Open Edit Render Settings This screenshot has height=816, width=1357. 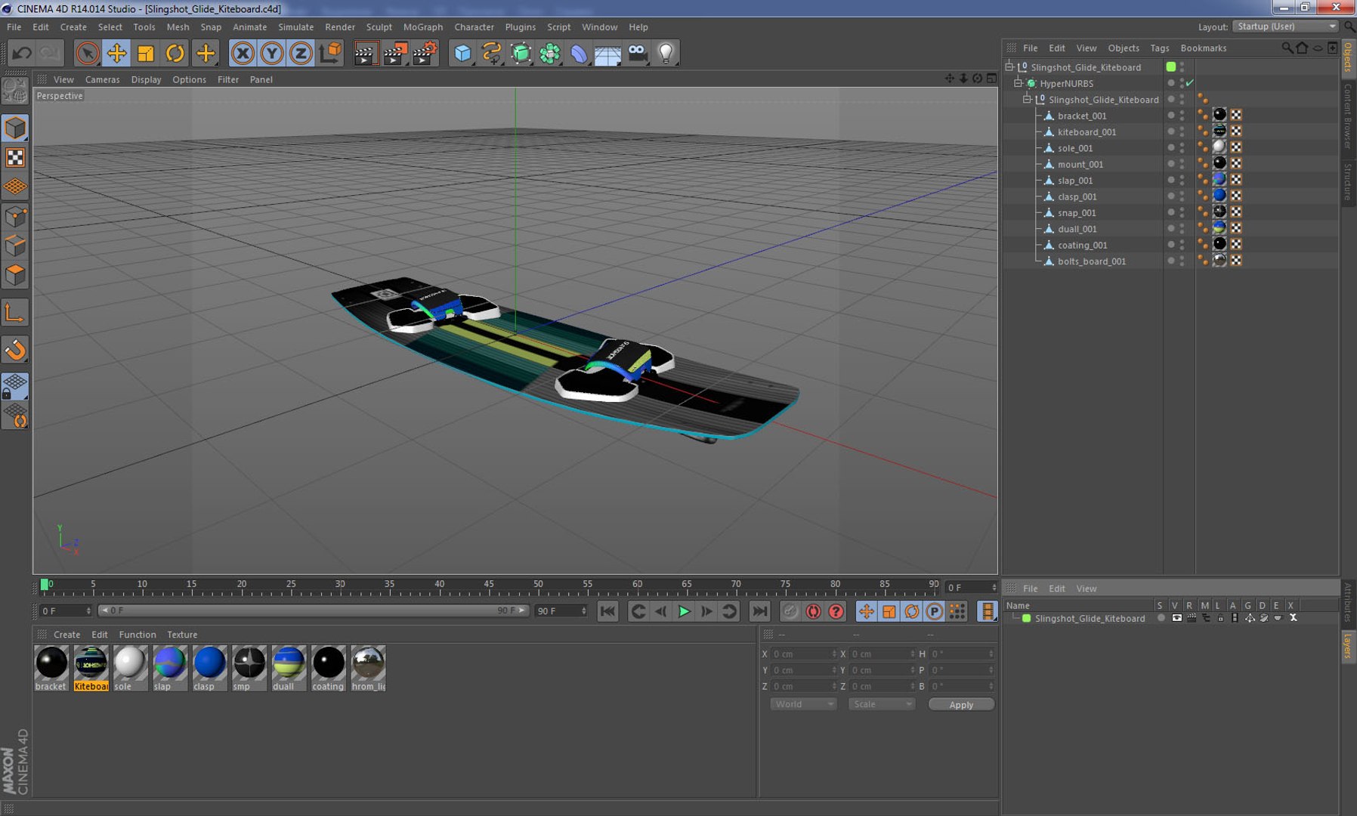425,53
